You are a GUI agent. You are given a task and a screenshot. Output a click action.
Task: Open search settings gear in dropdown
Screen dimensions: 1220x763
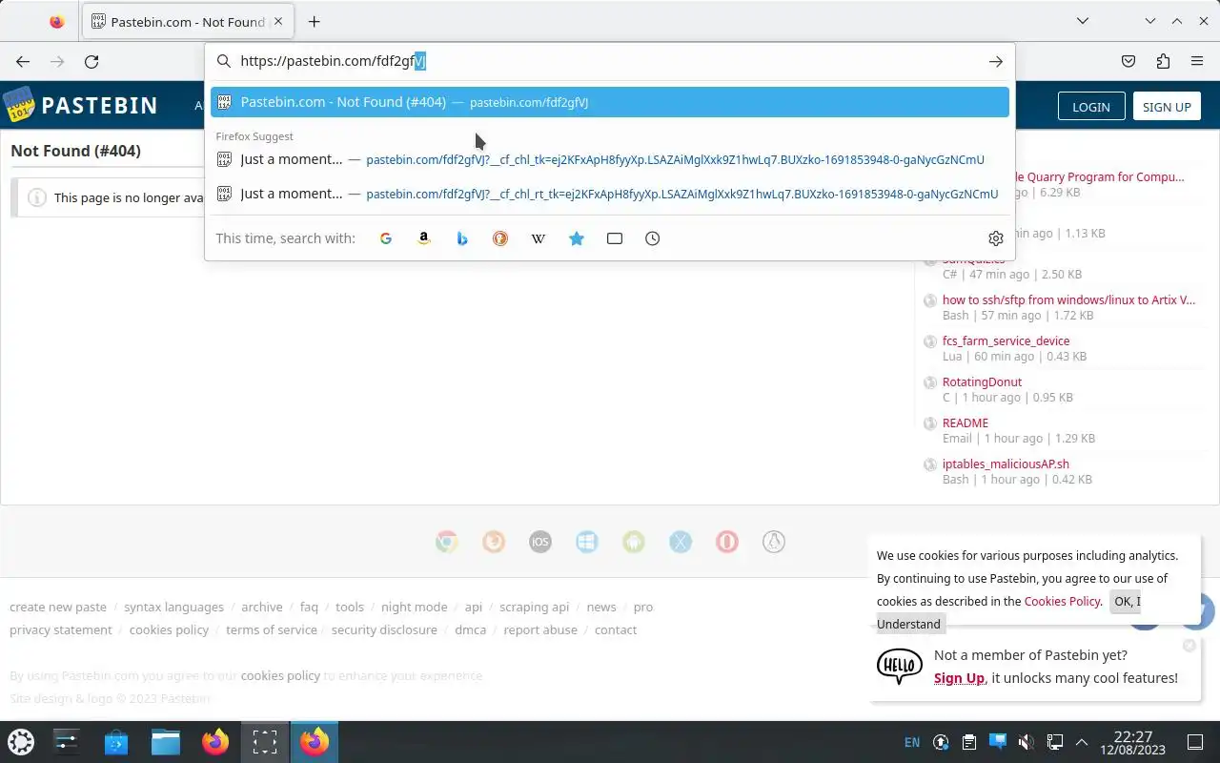coord(996,238)
